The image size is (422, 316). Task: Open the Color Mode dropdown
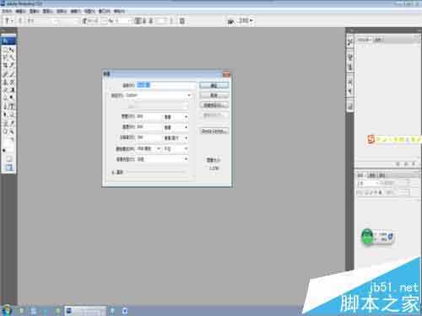click(149, 148)
